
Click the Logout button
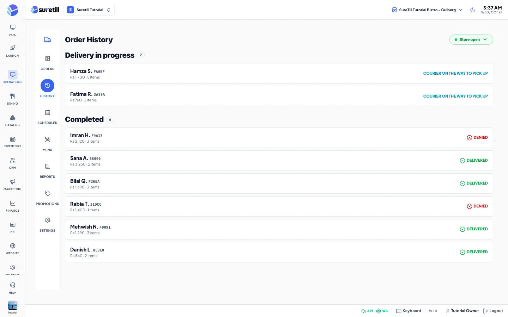[x=493, y=311]
